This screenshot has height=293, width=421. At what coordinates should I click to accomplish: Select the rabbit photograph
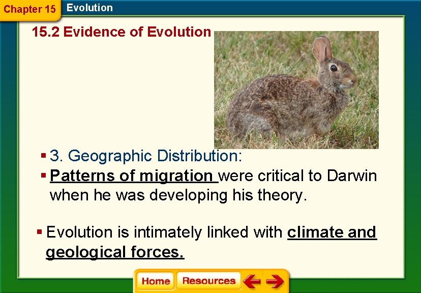[x=296, y=90]
